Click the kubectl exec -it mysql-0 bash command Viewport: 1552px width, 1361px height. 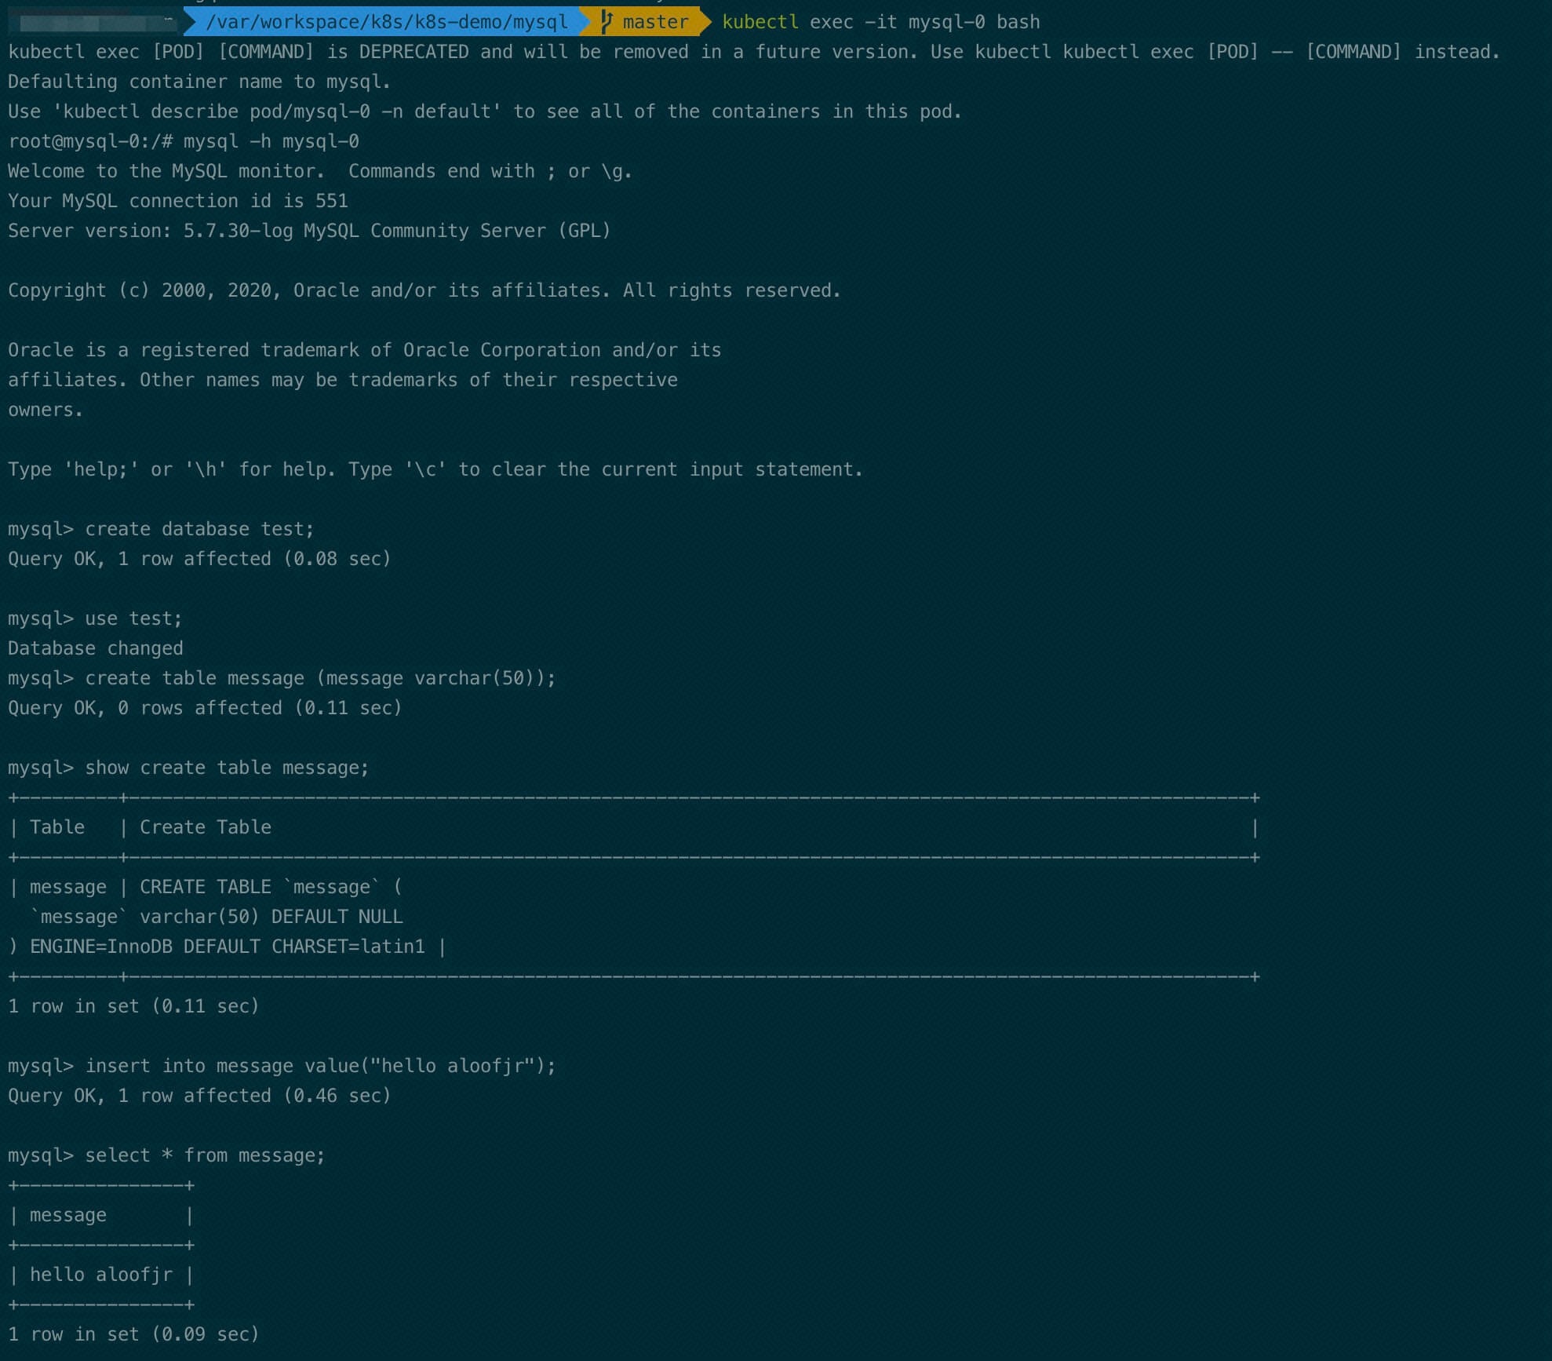pyautogui.click(x=880, y=22)
